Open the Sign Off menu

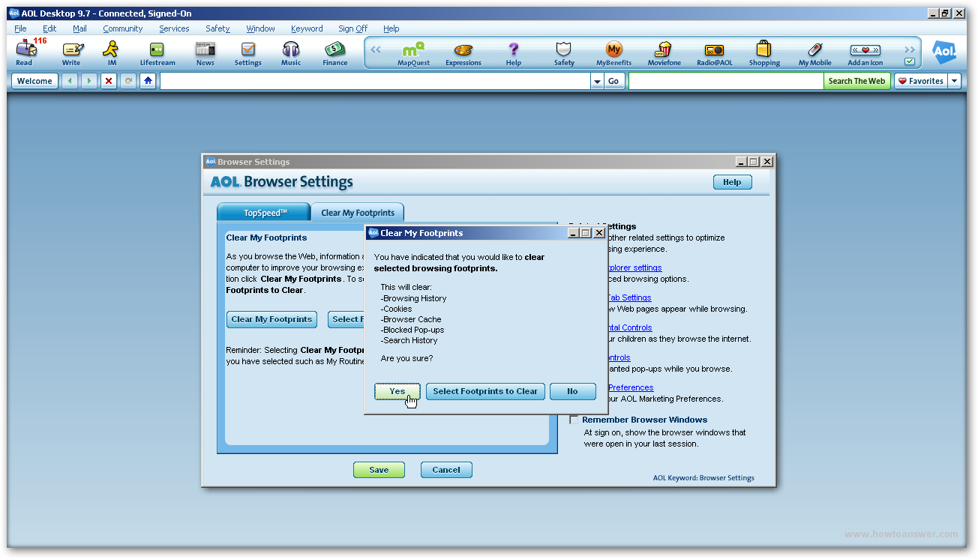pos(352,28)
